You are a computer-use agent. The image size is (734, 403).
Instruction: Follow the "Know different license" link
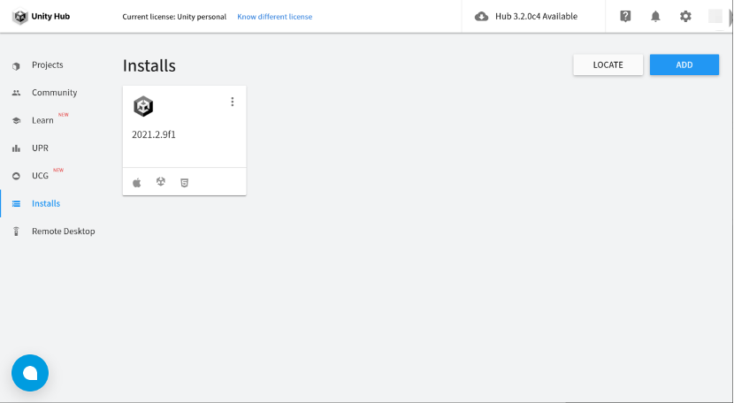point(274,17)
